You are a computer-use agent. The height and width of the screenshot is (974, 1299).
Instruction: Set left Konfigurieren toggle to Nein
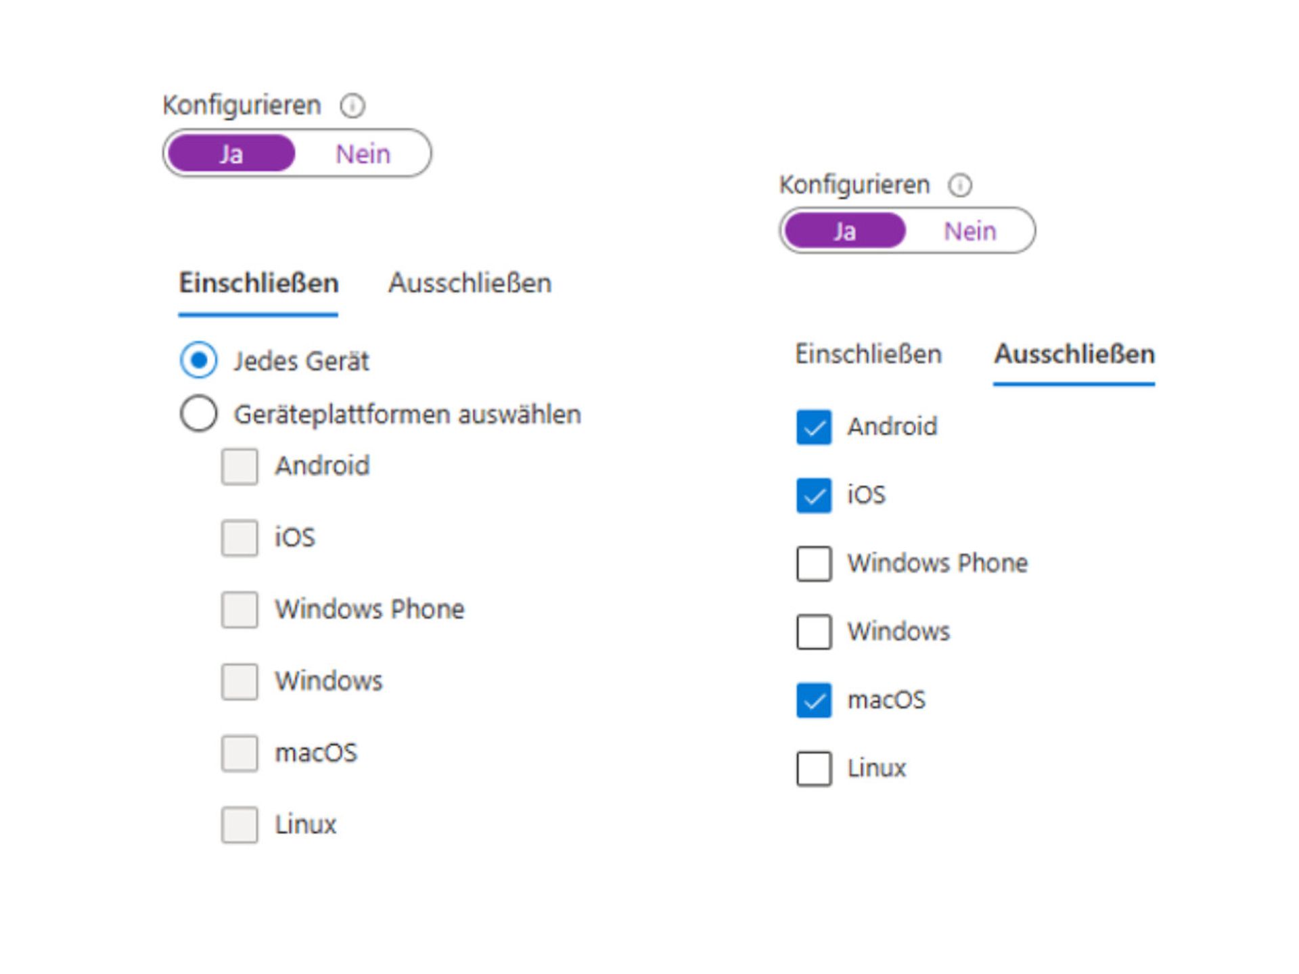363,154
